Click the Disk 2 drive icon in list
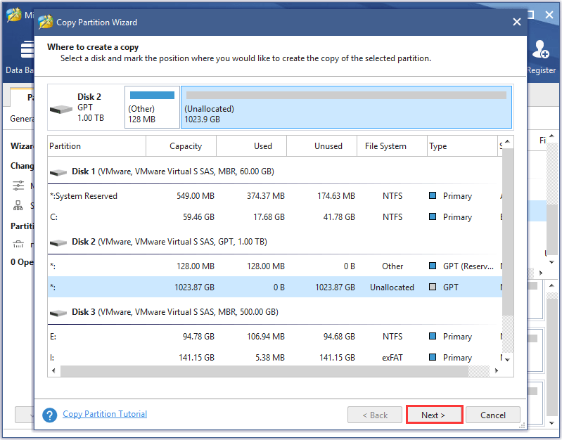The image size is (562, 440). tap(58, 243)
